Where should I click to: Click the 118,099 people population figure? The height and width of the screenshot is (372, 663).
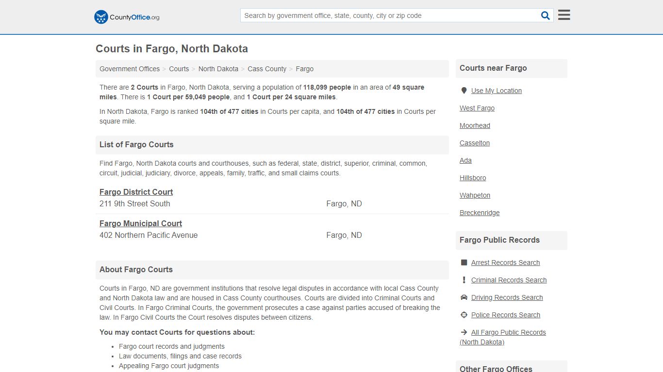327,87
